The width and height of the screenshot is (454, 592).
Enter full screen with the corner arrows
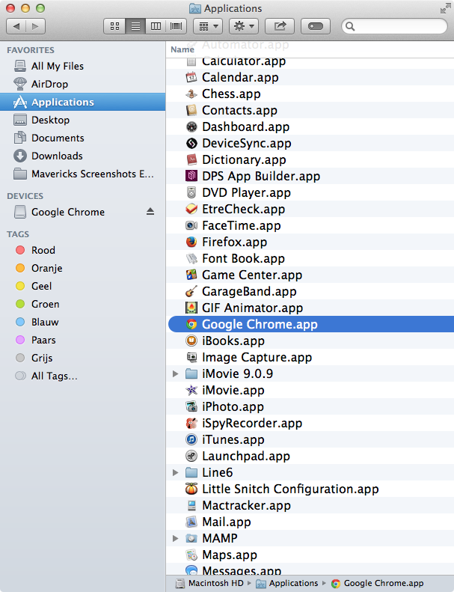445,9
